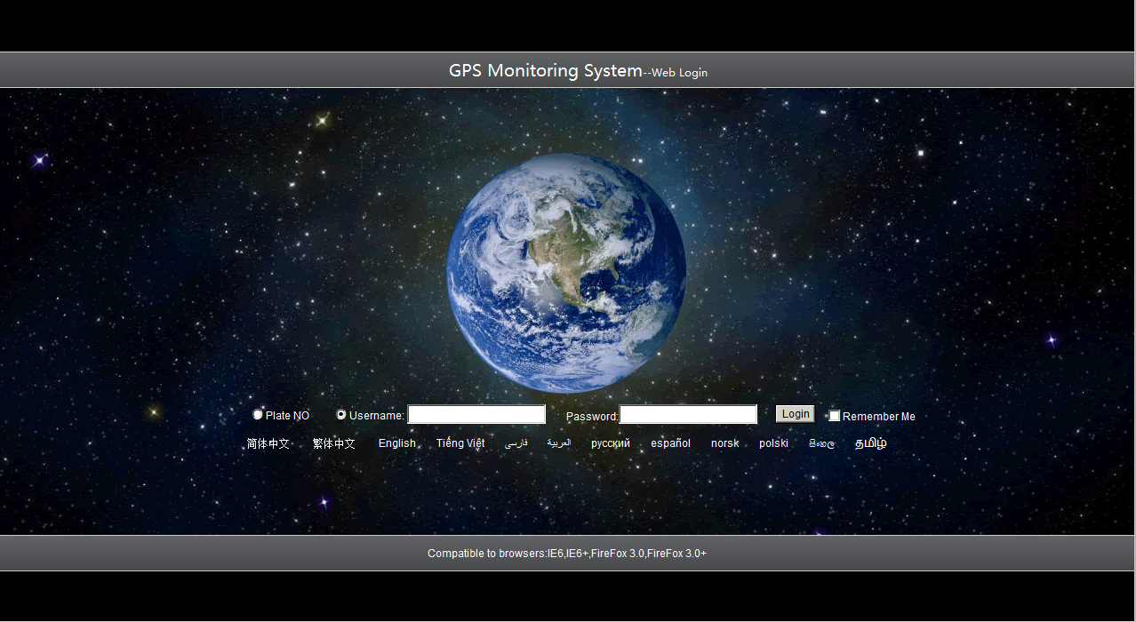Switch the interface language to English
This screenshot has width=1136, height=622.
396,443
